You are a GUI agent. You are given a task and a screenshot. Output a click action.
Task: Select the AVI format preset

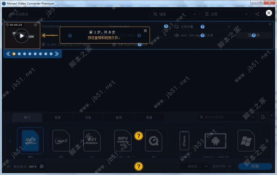[92, 141]
